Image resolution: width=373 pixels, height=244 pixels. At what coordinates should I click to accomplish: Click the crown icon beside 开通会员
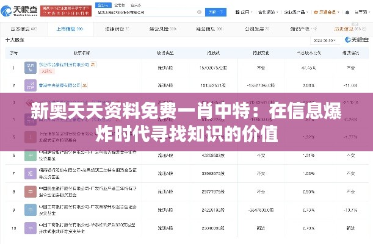point(316,12)
